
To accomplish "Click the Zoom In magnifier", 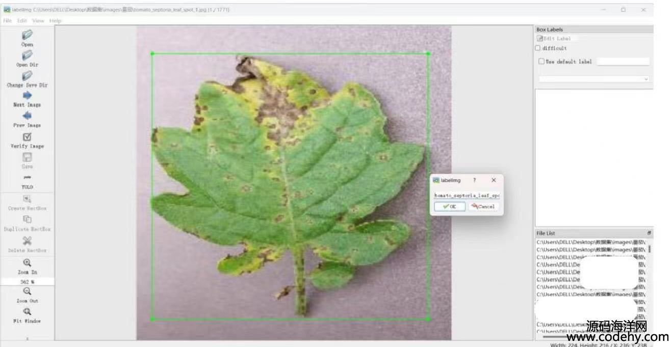I will tap(27, 263).
